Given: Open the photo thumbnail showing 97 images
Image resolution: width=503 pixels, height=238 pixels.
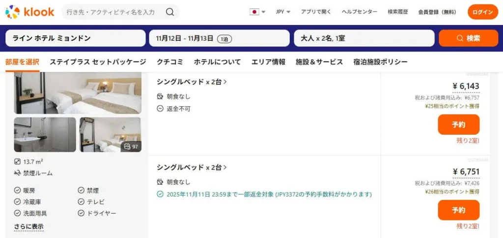Looking at the screenshot, I should pyautogui.click(x=111, y=134).
